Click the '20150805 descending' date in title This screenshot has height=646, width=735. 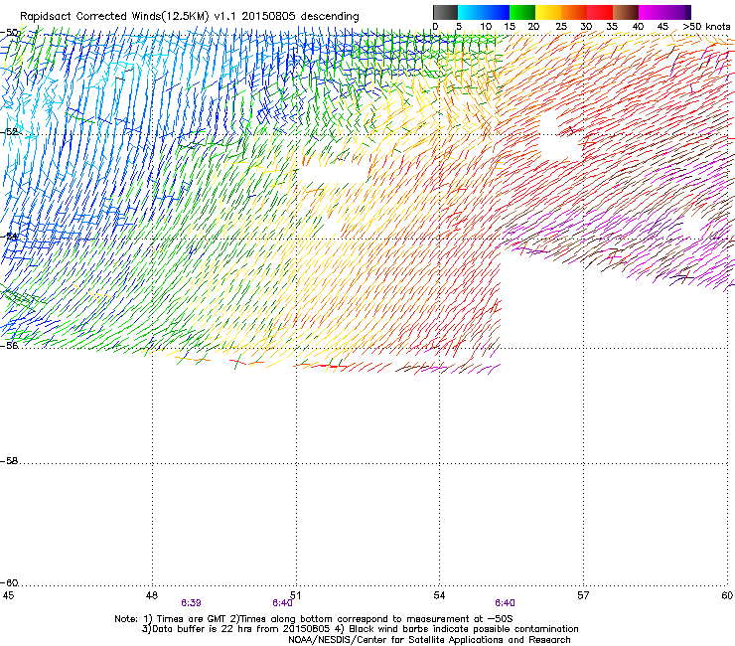(301, 17)
